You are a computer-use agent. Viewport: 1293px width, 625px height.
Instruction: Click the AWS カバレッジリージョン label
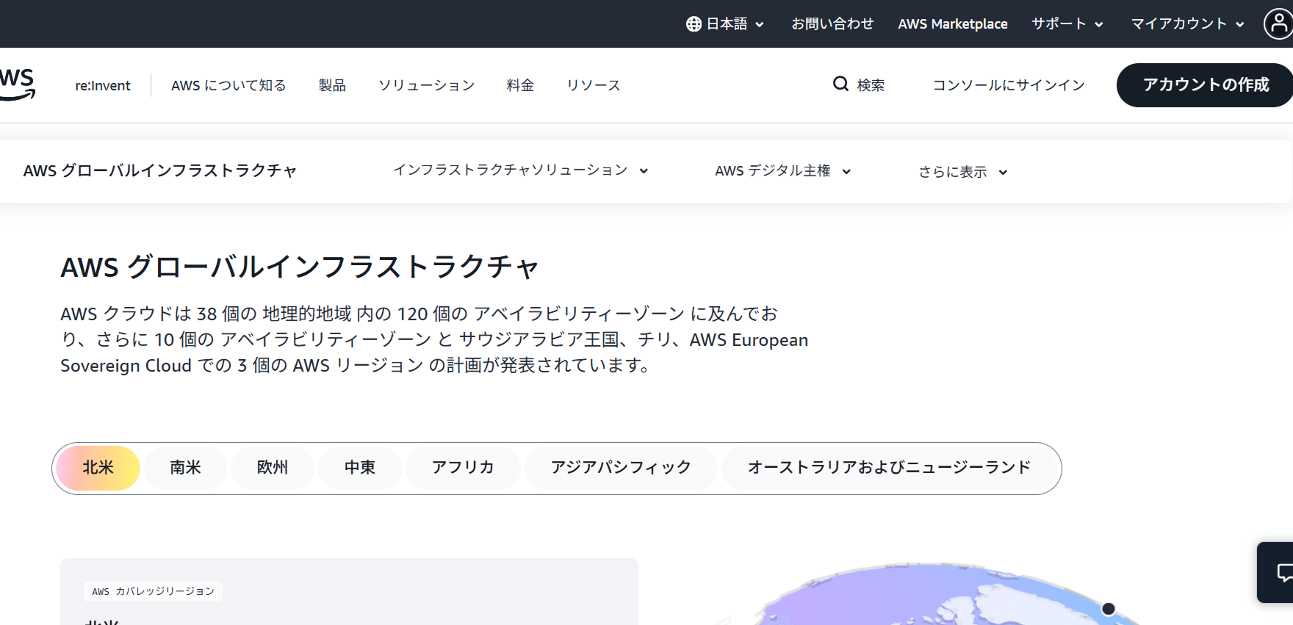tap(153, 591)
